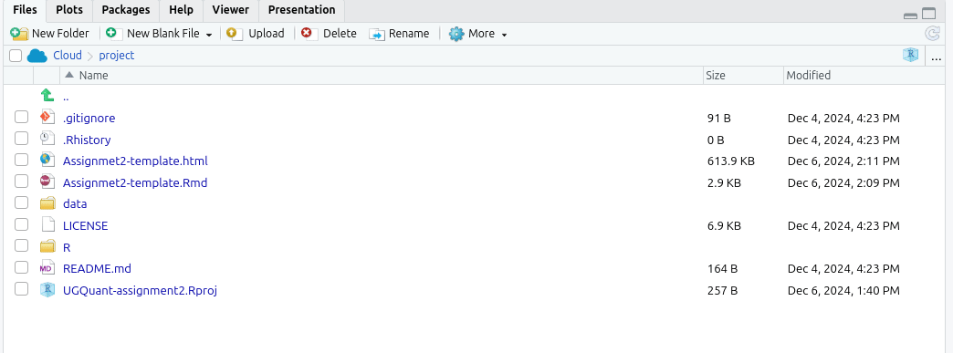
Task: Check the LICENSE file checkbox
Action: coord(21,223)
